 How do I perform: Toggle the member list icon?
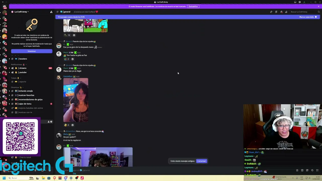286,12
